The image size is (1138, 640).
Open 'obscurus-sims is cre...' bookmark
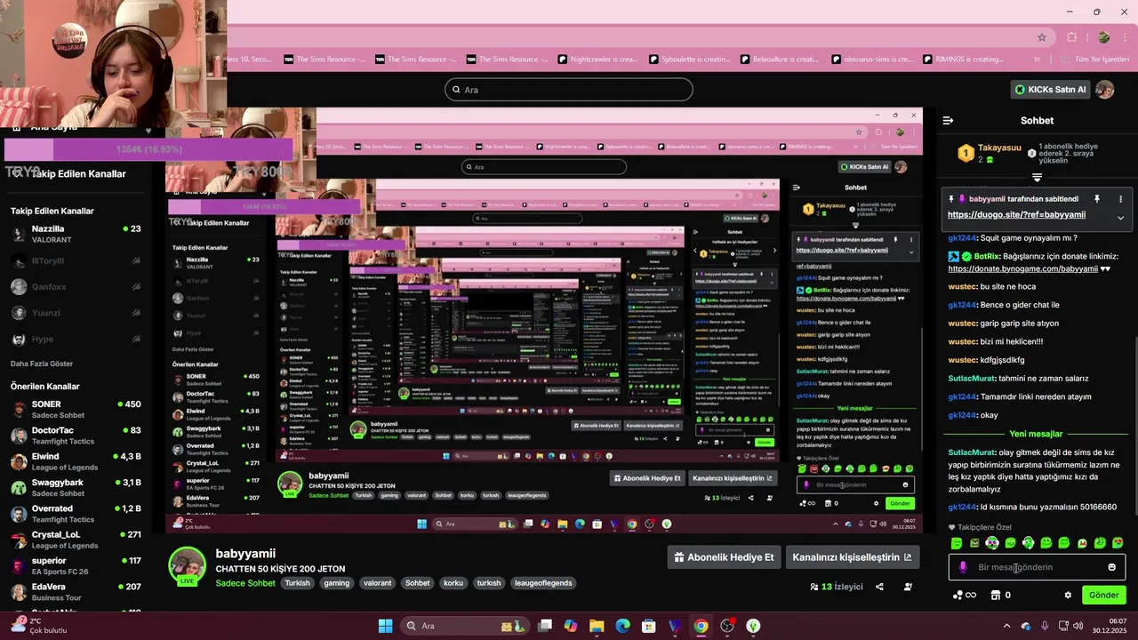(872, 60)
